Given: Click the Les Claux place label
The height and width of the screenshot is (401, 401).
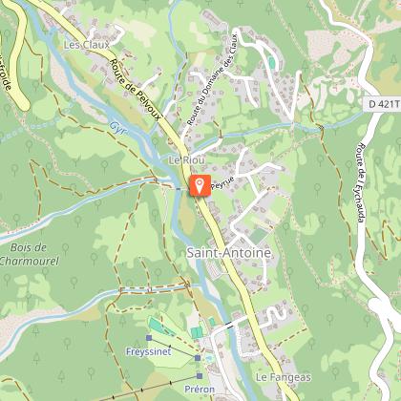Looking at the screenshot, I should (x=87, y=45).
